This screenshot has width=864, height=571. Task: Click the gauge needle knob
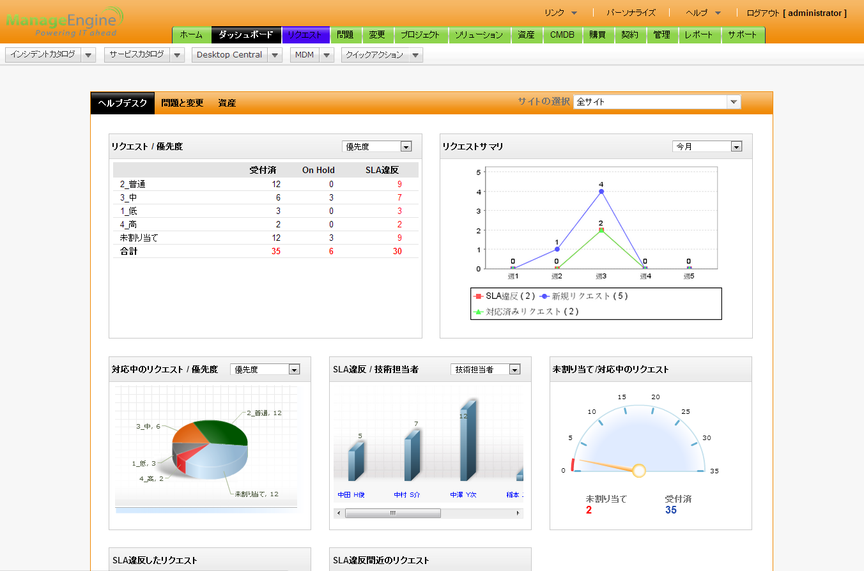(x=639, y=471)
